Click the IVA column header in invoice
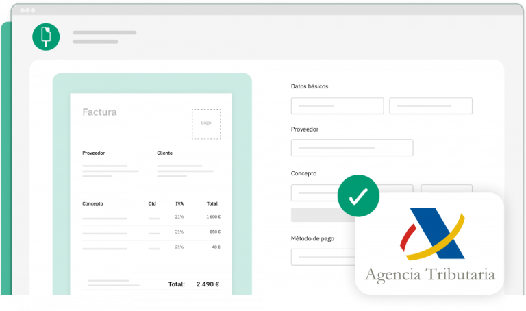 point(179,203)
